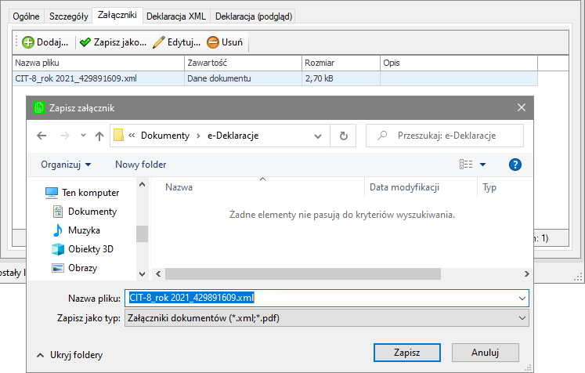Select Muzyka in the navigation tree

[x=81, y=230]
